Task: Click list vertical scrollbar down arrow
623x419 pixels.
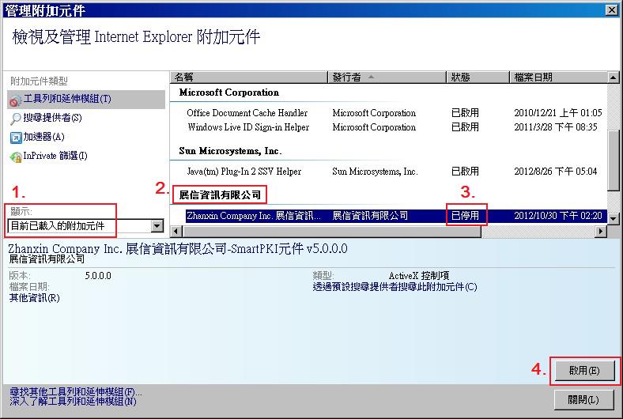Action: pos(613,218)
